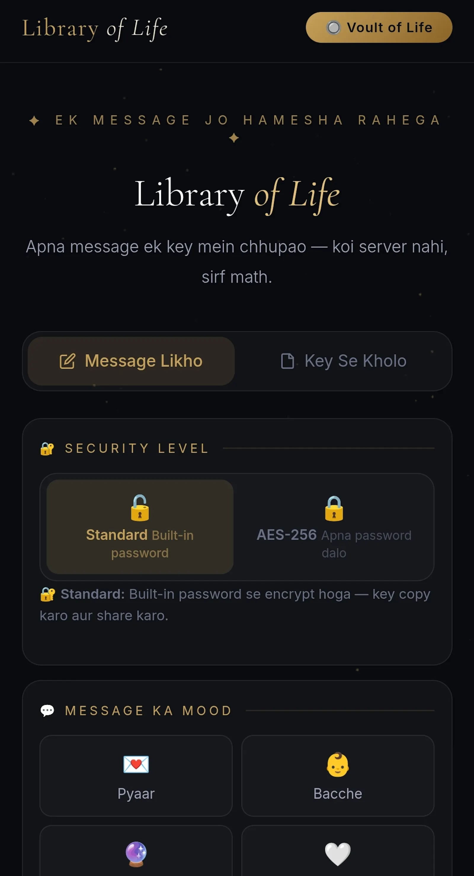474x876 pixels.
Task: Switch to the Key Se Kholo tab
Action: click(x=343, y=361)
